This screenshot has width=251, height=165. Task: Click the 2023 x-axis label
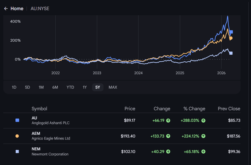click(x=97, y=73)
